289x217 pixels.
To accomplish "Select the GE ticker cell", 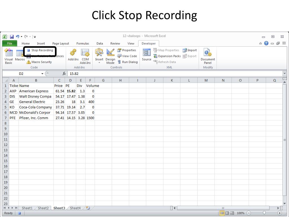I will [x=14, y=102].
